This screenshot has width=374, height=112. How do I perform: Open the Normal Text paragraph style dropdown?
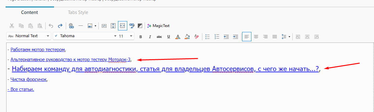coord(29,36)
